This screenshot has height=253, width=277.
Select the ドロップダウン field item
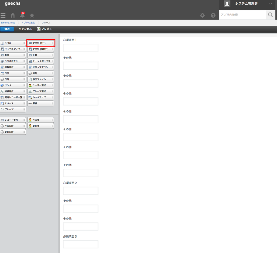(x=41, y=67)
